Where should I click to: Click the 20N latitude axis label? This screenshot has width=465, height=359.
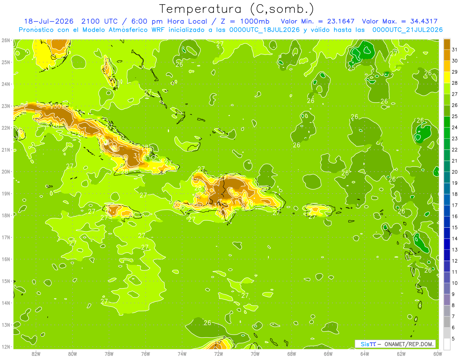(5, 172)
